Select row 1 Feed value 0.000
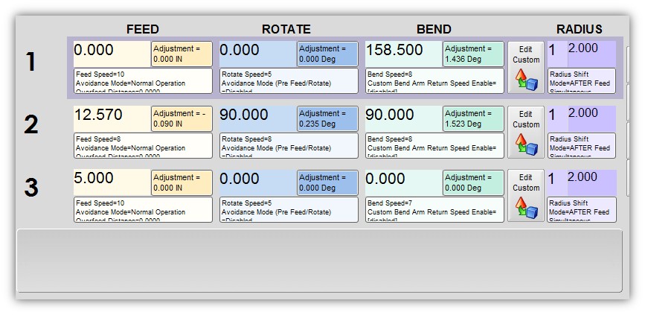The height and width of the screenshot is (315, 645). point(111,51)
